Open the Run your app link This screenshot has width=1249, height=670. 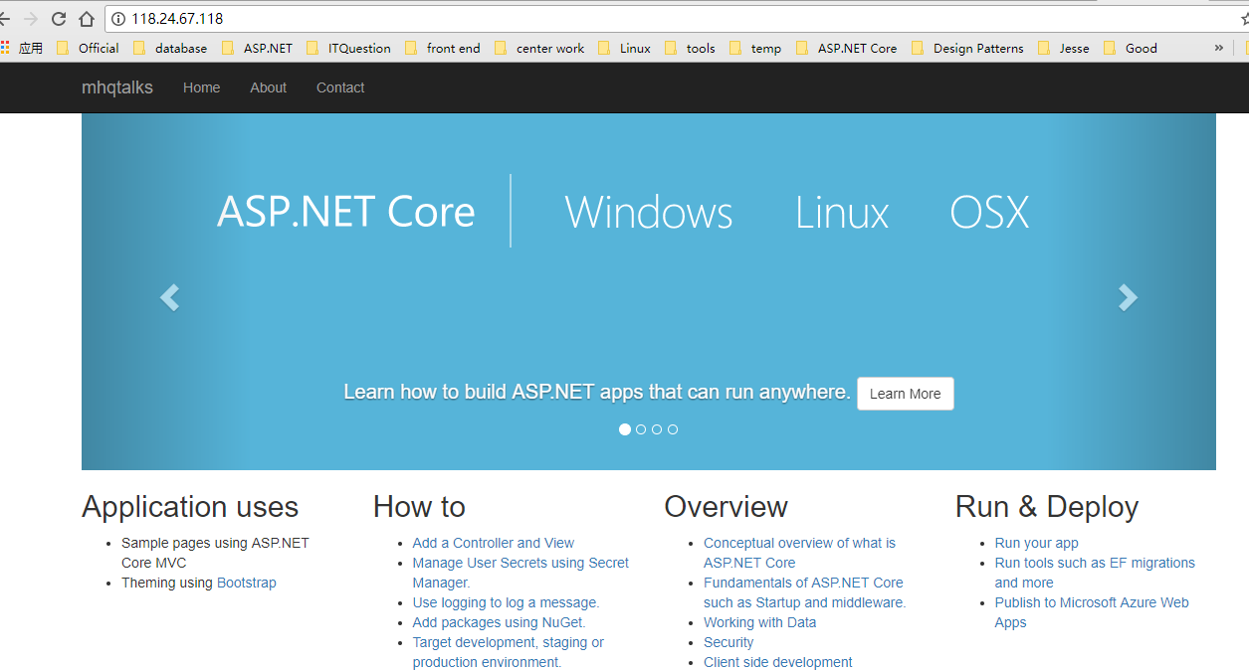tap(1037, 543)
